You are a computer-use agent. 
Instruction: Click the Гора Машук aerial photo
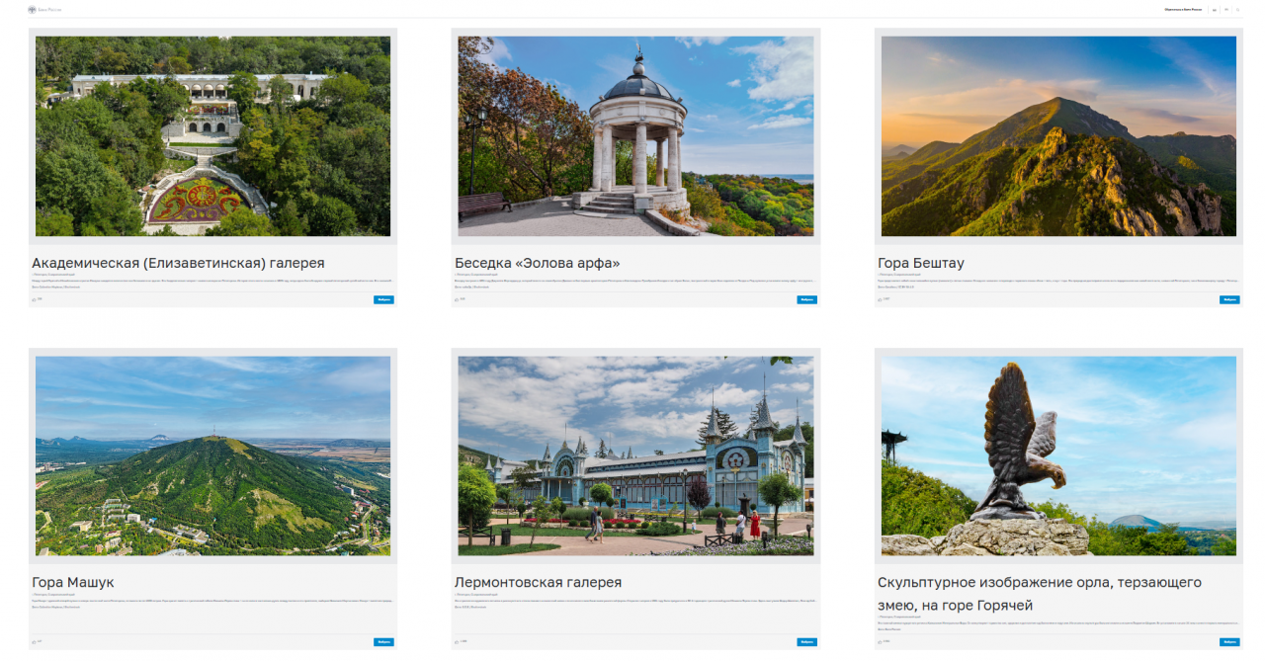click(212, 455)
